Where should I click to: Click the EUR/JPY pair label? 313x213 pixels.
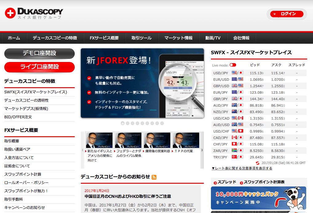coord(220,92)
